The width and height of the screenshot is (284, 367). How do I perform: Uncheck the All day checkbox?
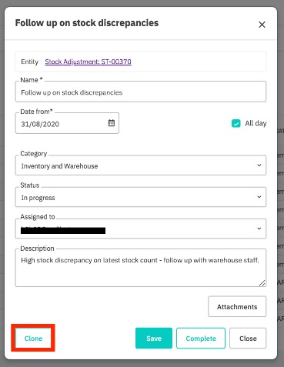pos(236,123)
